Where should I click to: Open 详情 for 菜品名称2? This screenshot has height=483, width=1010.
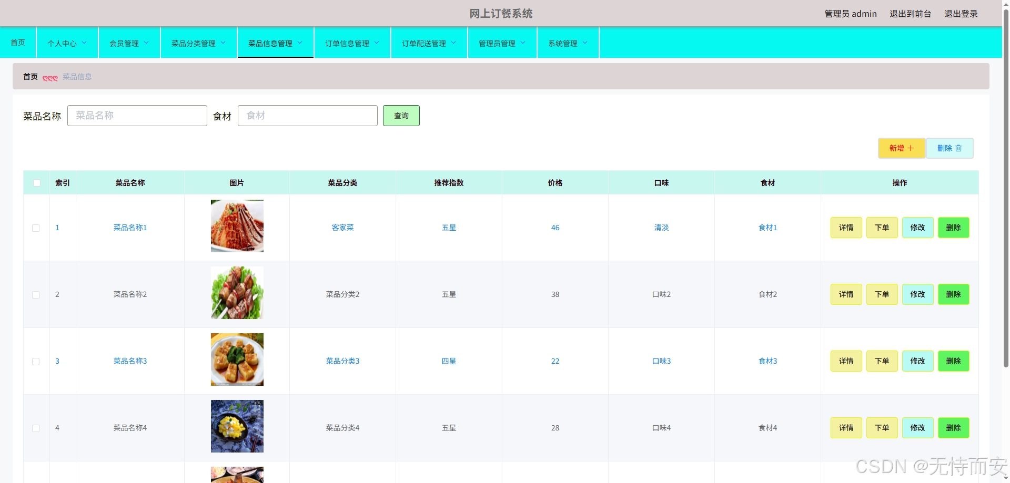click(846, 294)
